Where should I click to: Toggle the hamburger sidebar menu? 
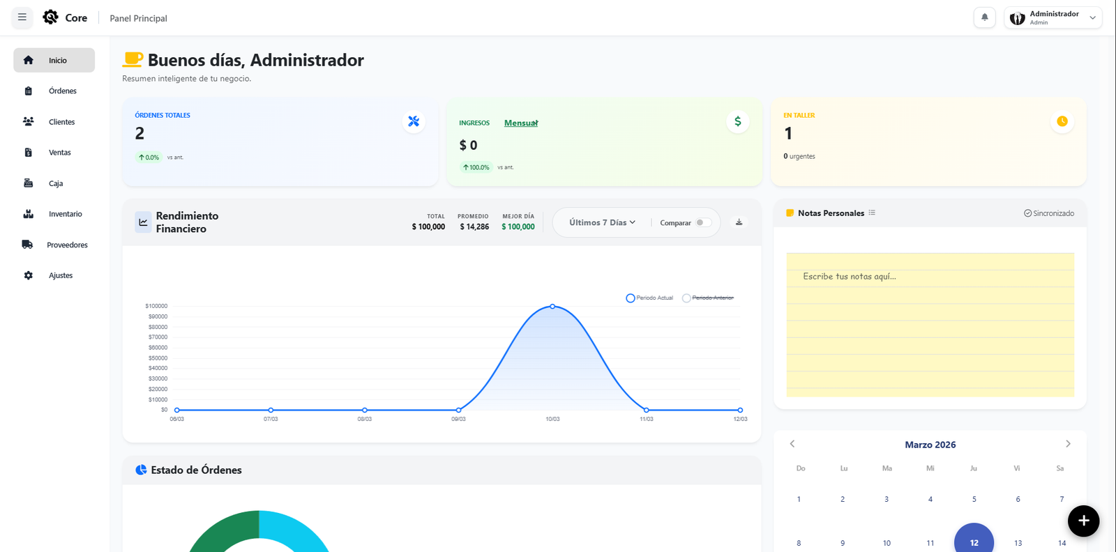pos(22,17)
